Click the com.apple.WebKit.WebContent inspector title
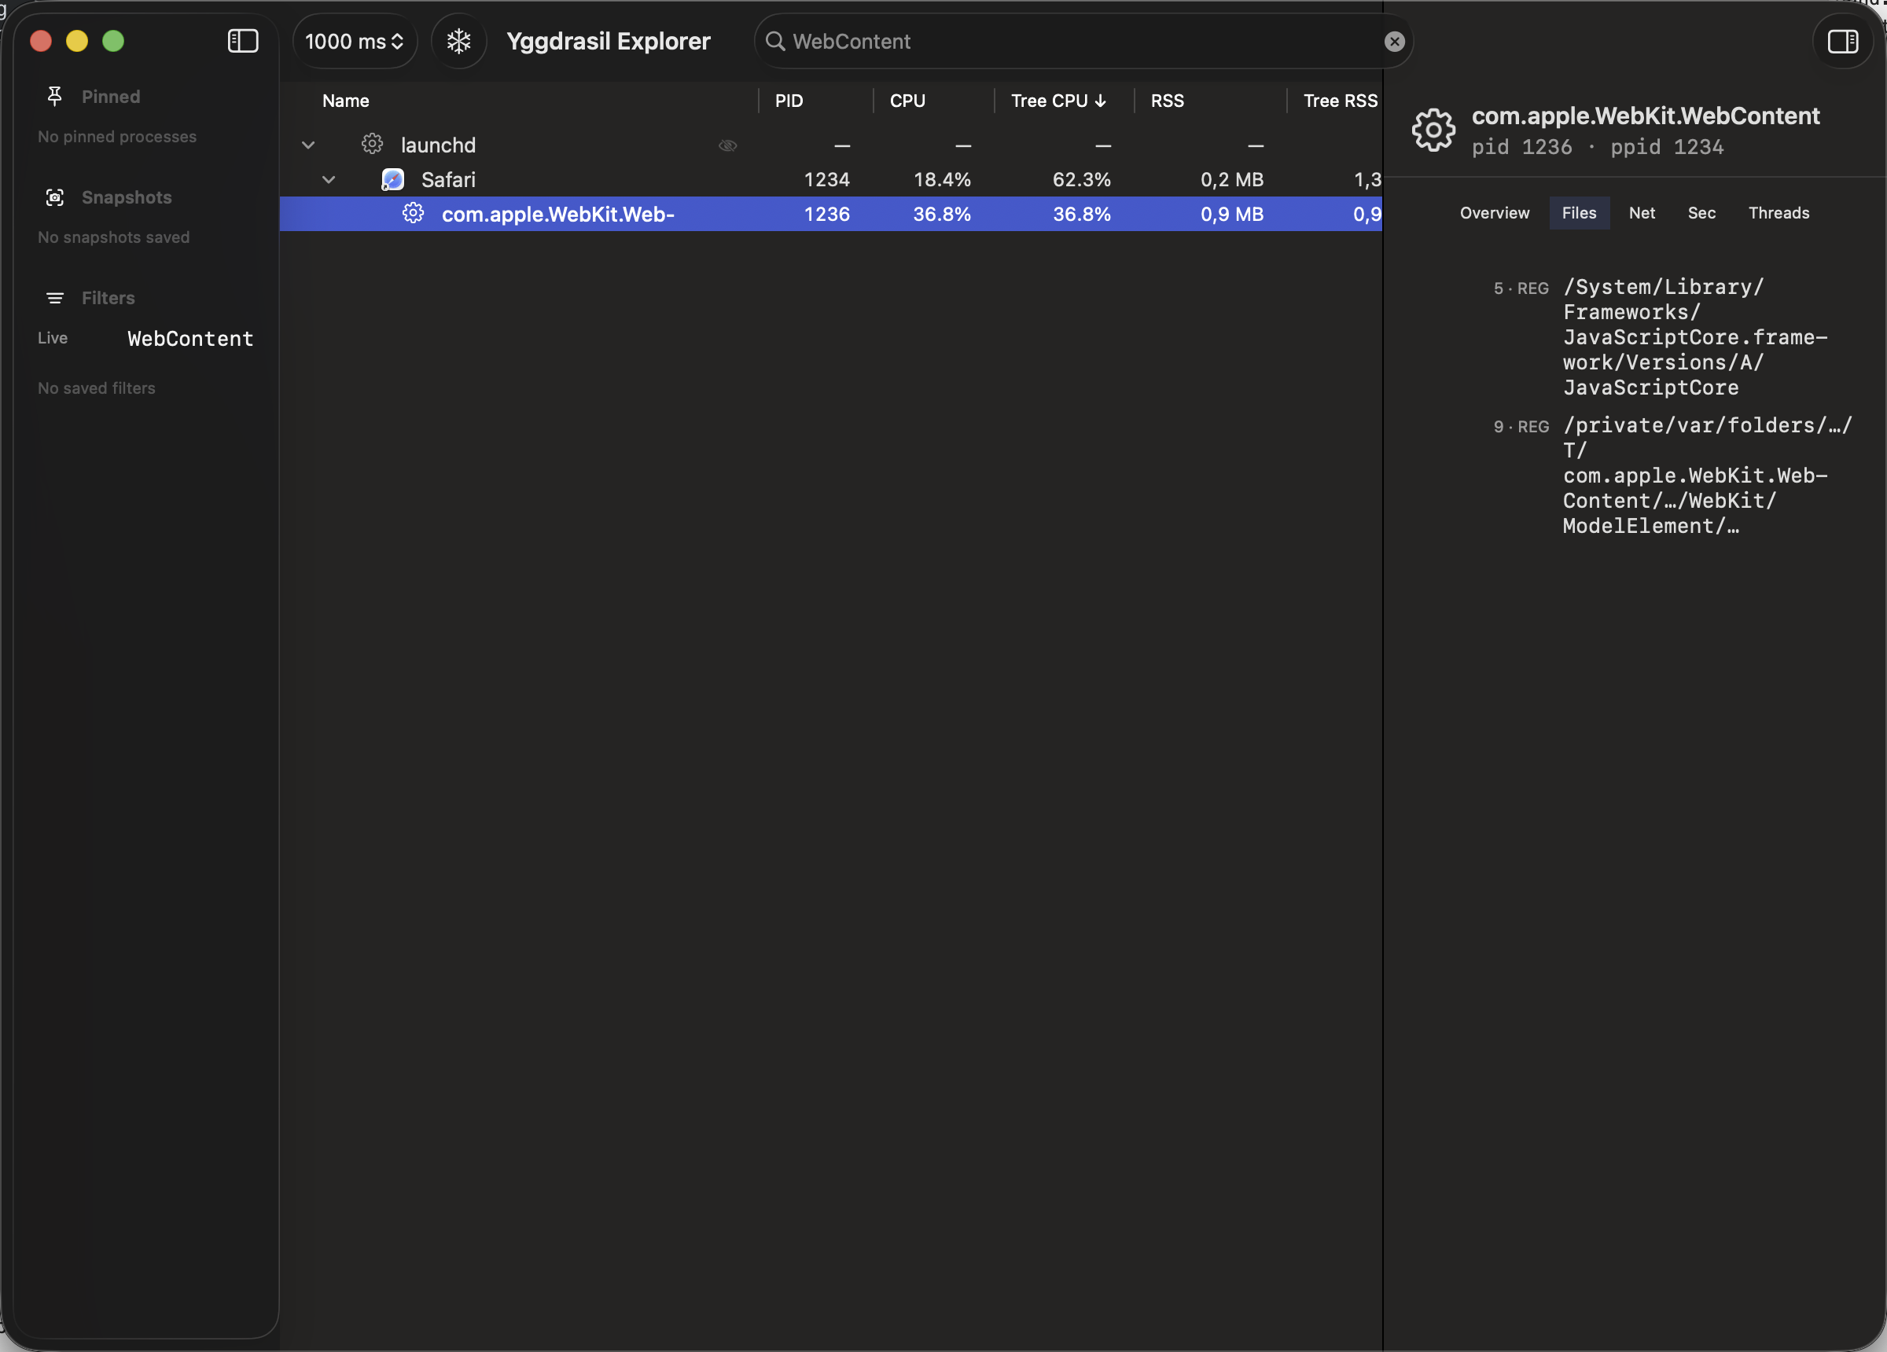 tap(1645, 116)
